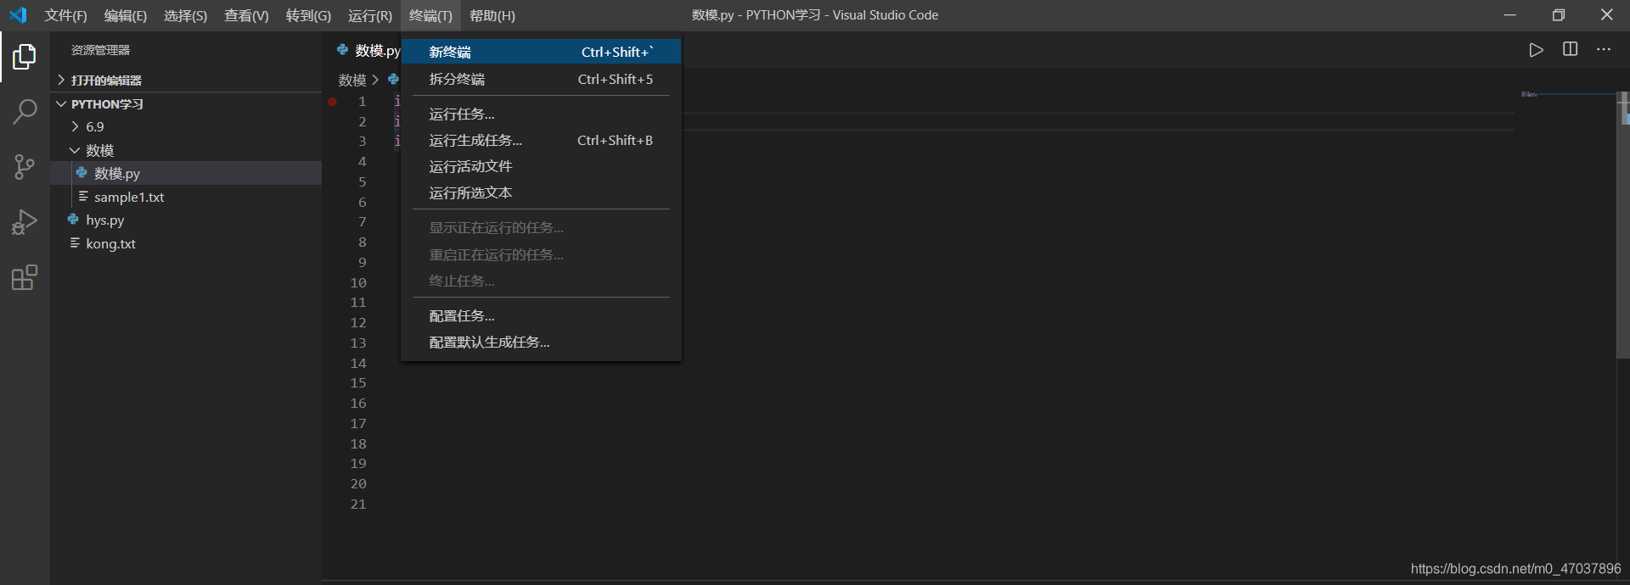Viewport: 1630px width, 585px height.
Task: Select 配置任务... menu entry
Action: [541, 315]
